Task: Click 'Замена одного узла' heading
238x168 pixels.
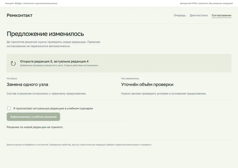Action: [x=27, y=84]
